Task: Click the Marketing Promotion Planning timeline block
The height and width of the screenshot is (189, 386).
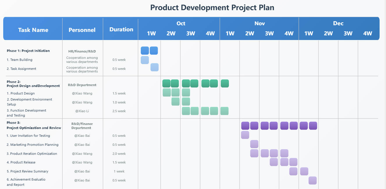Action: tap(254, 144)
